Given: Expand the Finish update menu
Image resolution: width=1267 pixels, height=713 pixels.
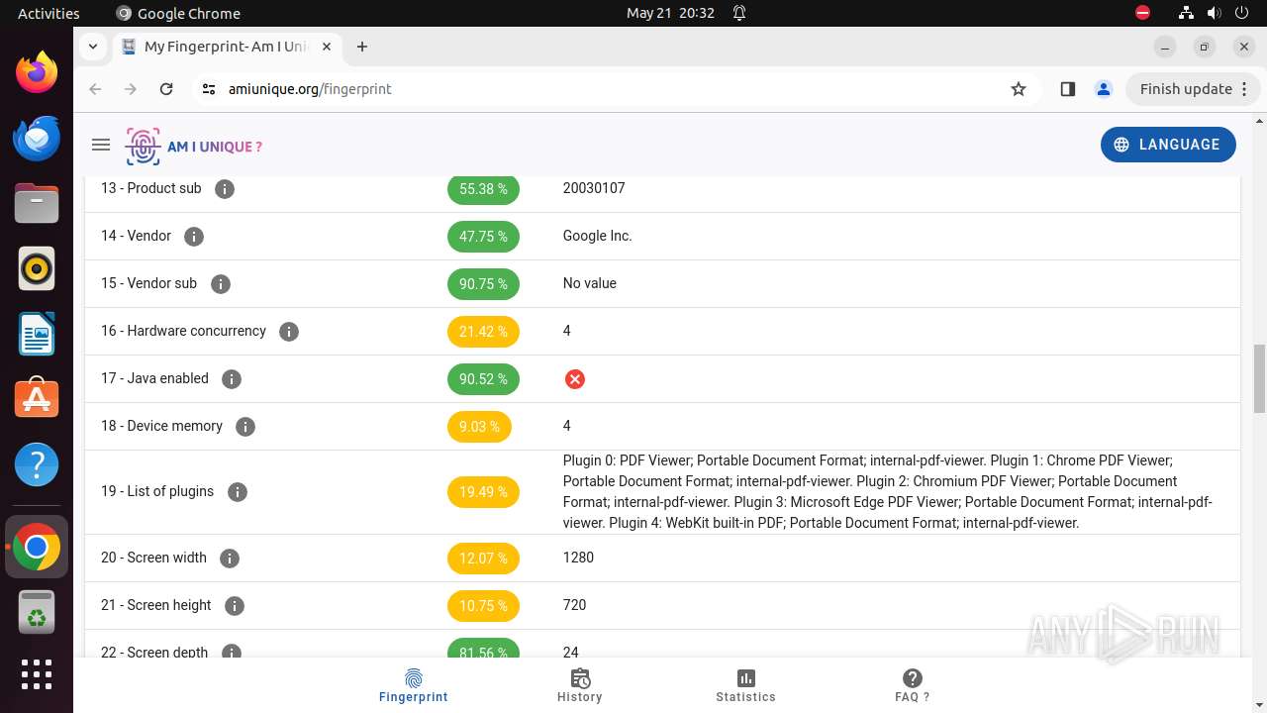Looking at the screenshot, I should (1195, 89).
